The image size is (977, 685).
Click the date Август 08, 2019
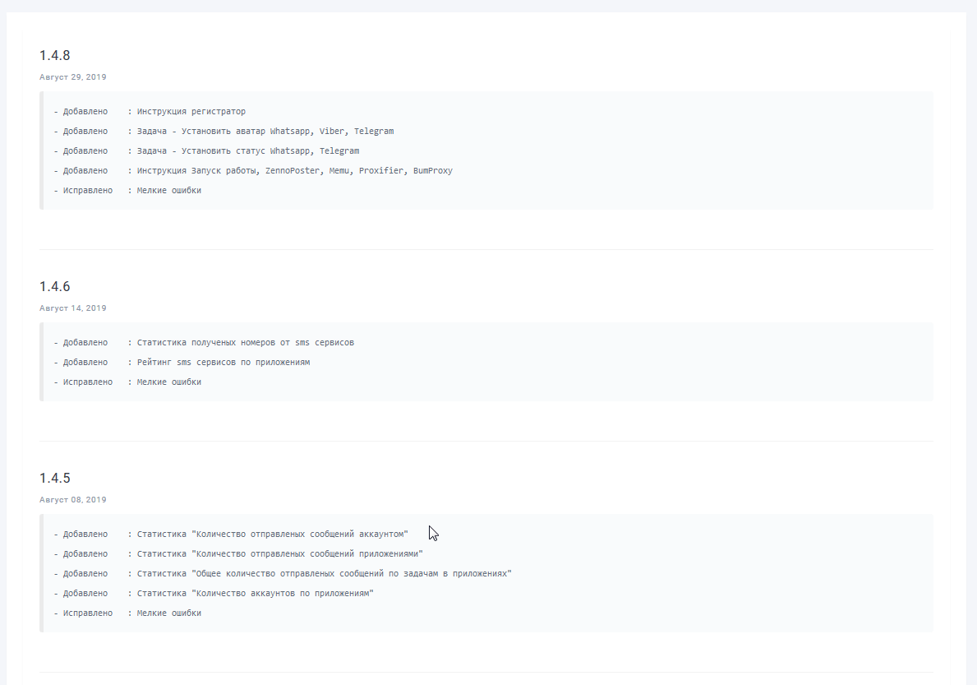click(72, 500)
